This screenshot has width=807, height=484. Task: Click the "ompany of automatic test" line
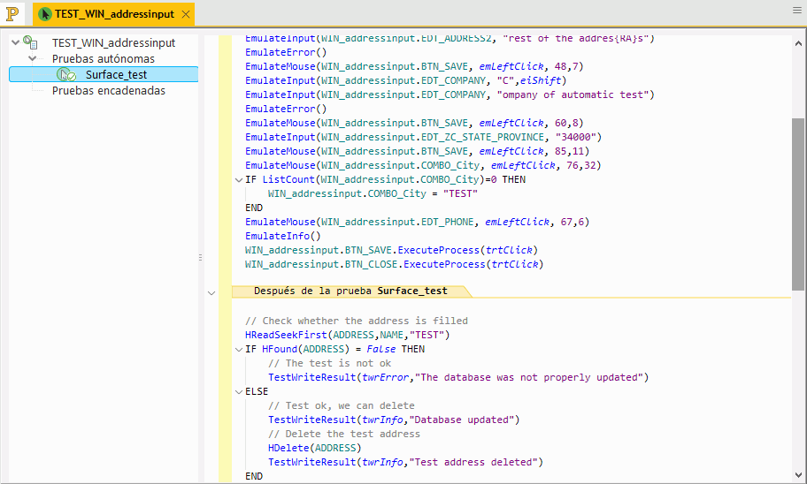coord(450,95)
